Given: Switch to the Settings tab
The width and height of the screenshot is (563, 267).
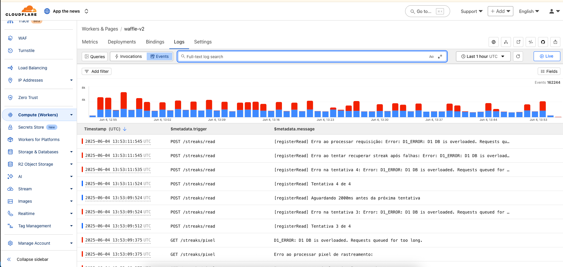Looking at the screenshot, I should point(203,42).
